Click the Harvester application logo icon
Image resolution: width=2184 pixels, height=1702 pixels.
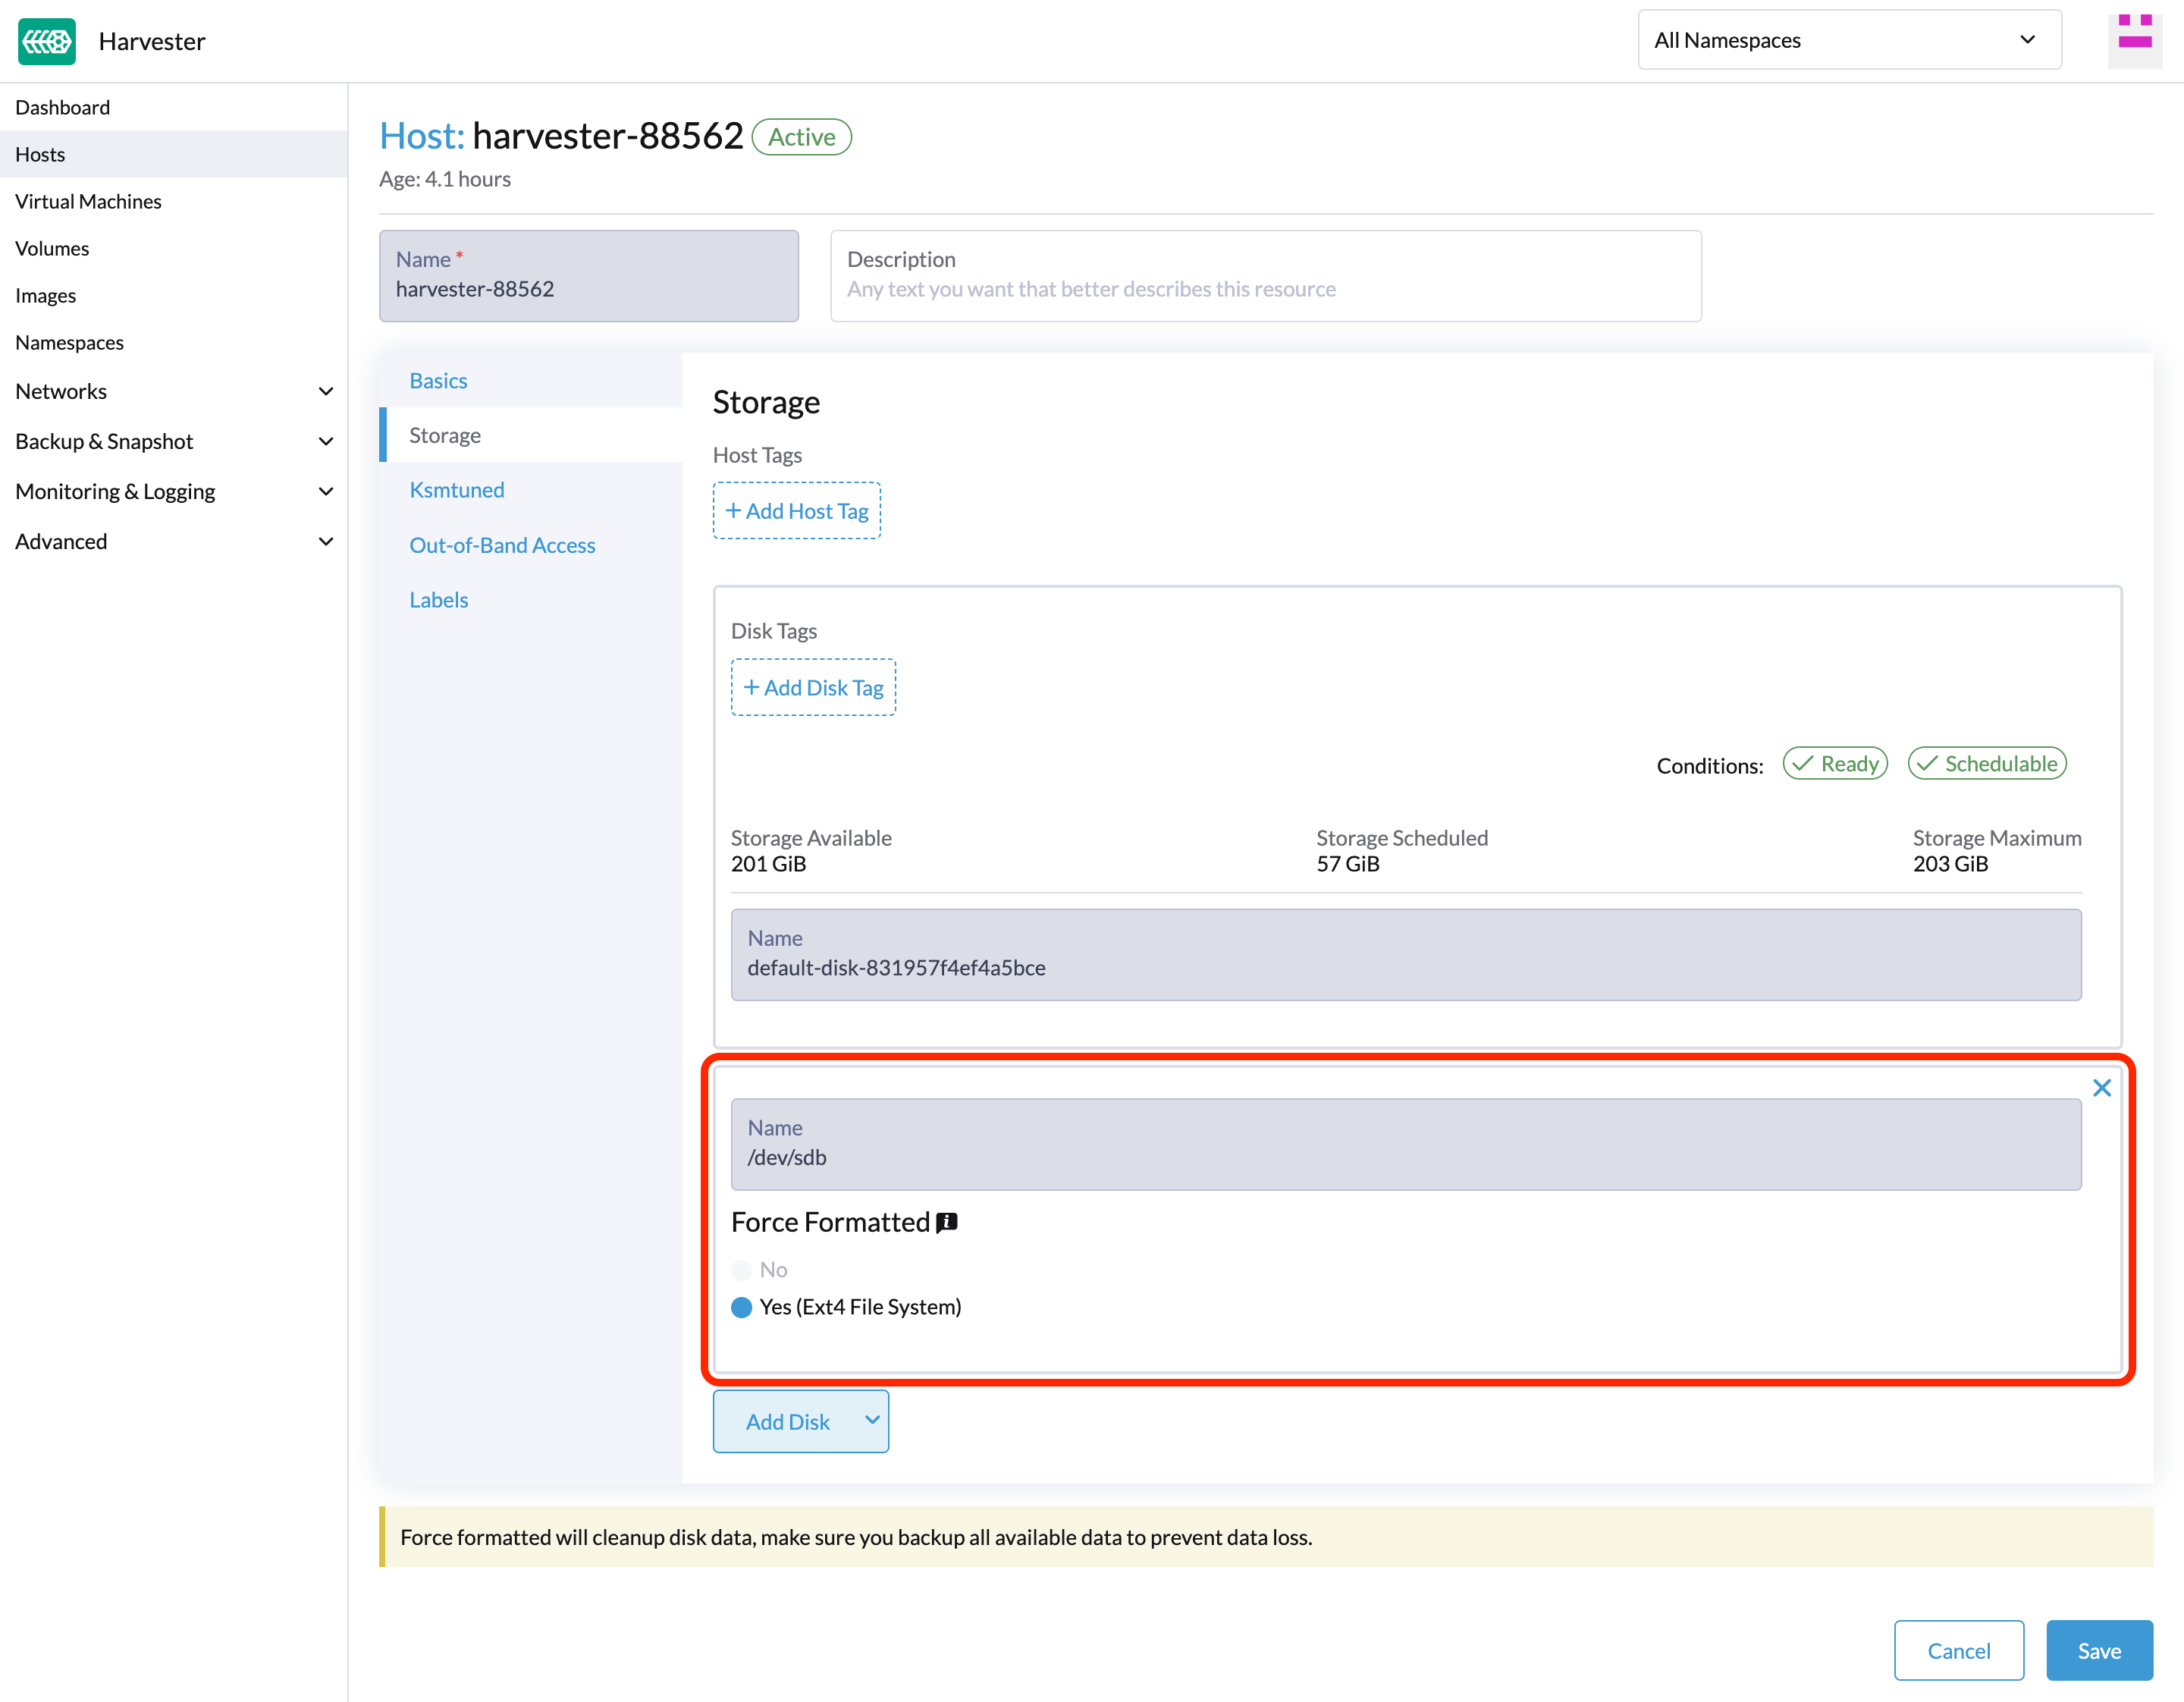click(46, 39)
